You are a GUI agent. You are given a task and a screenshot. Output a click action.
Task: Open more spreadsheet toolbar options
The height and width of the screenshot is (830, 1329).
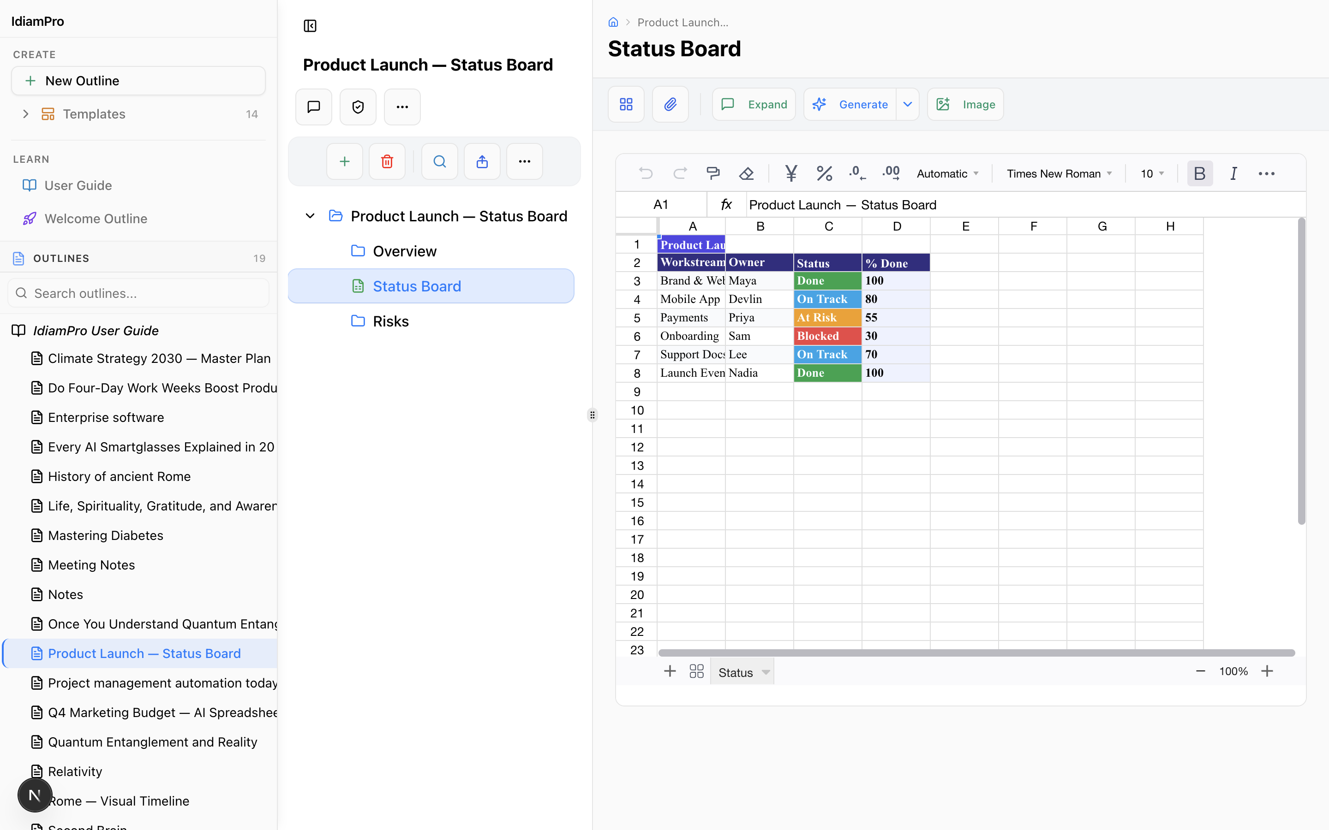point(1266,173)
